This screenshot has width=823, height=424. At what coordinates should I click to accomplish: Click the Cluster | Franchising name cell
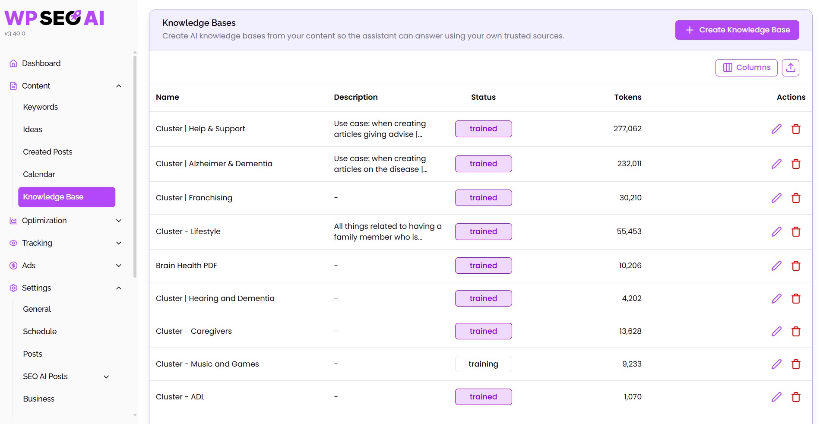tap(194, 198)
